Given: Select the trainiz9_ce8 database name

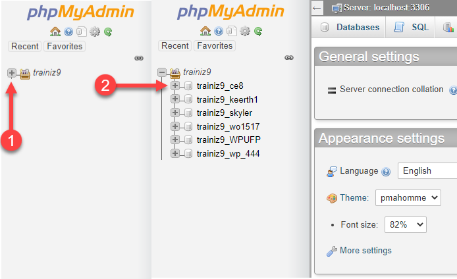Looking at the screenshot, I should (x=220, y=86).
